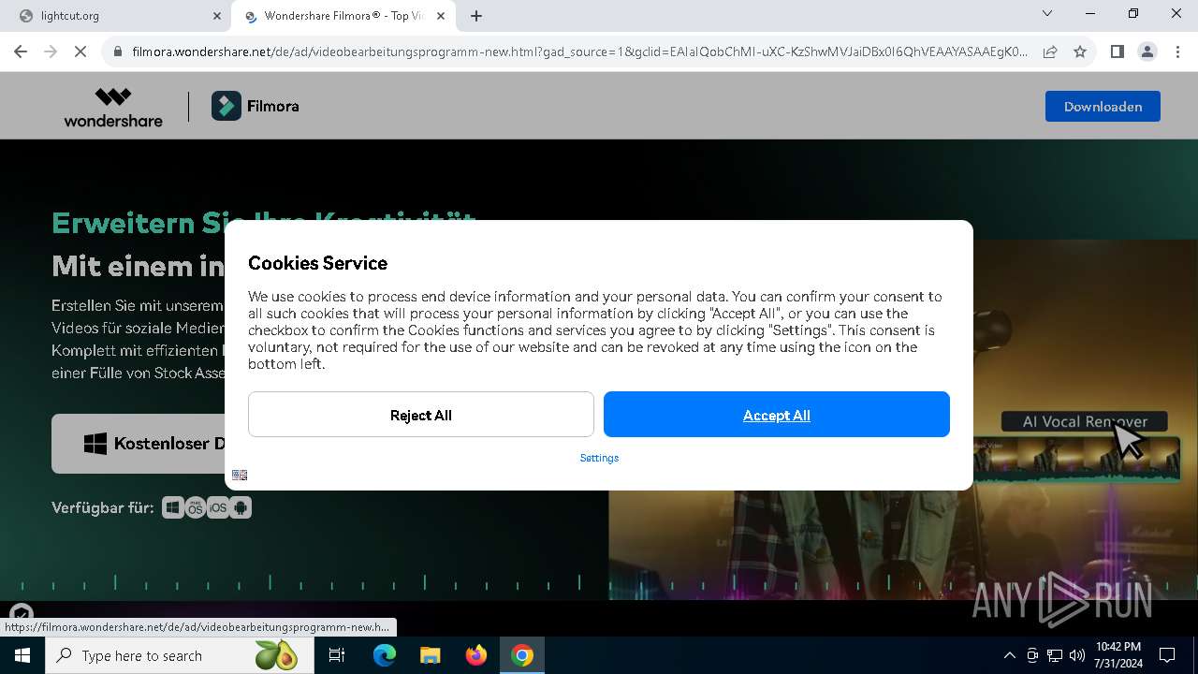Screen dimensions: 1198x674
Task: Open Task View on taskbar
Action: [x=337, y=655]
